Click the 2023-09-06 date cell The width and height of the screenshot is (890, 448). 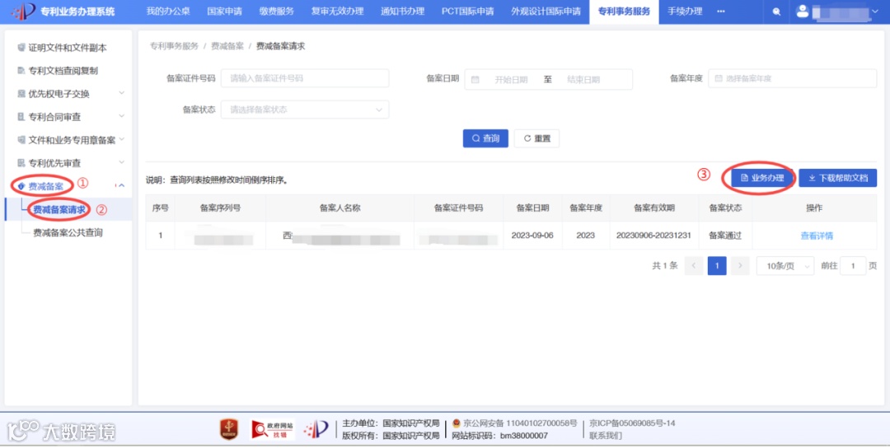click(532, 236)
